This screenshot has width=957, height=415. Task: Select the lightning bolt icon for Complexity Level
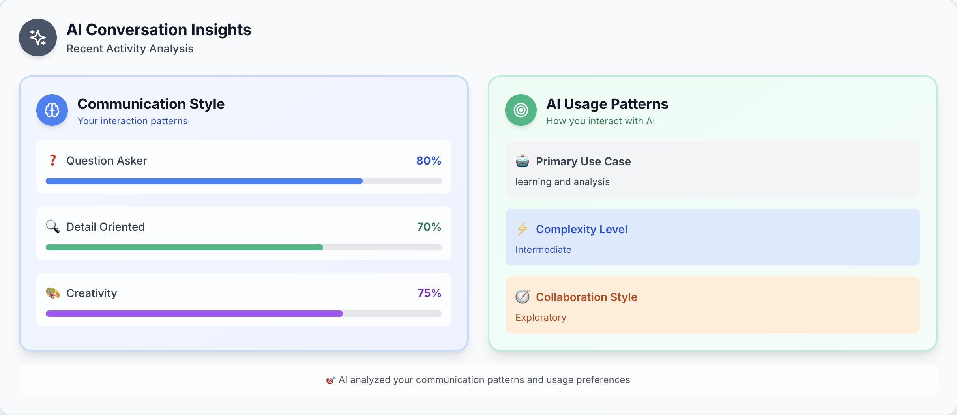pyautogui.click(x=523, y=229)
